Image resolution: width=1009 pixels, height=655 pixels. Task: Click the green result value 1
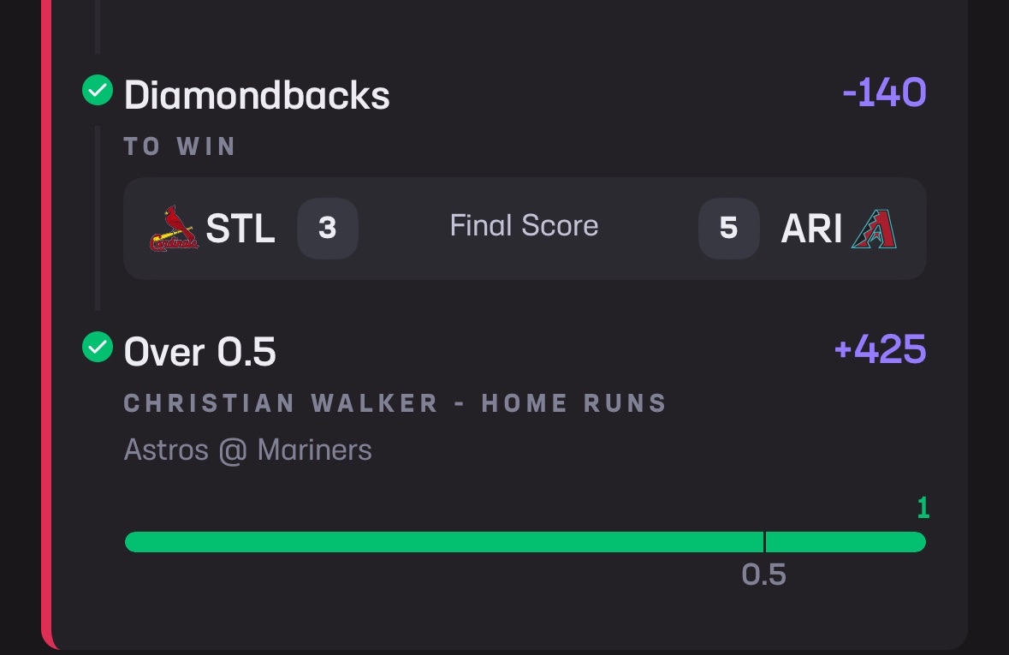923,508
